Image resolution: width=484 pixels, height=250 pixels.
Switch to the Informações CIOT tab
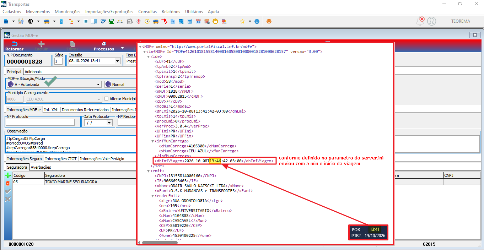tap(61, 159)
